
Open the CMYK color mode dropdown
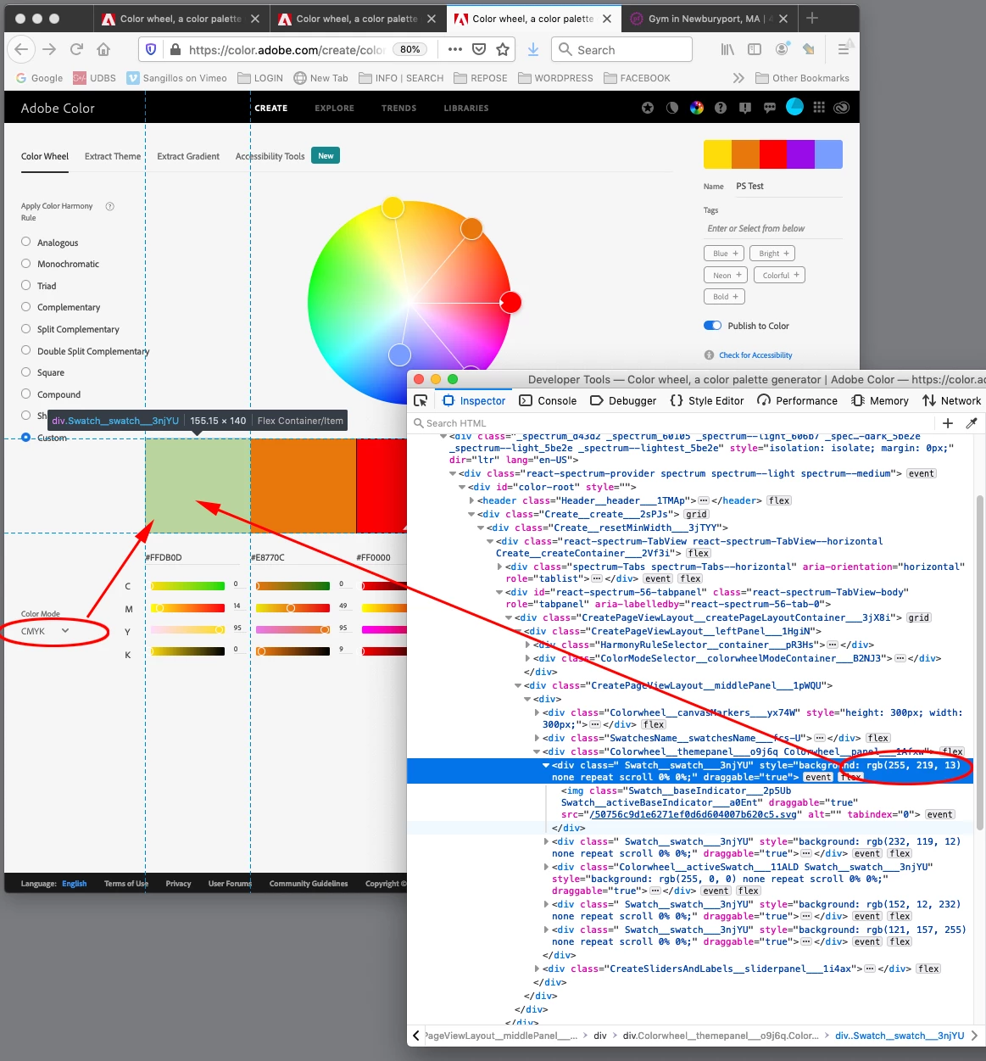tap(45, 631)
